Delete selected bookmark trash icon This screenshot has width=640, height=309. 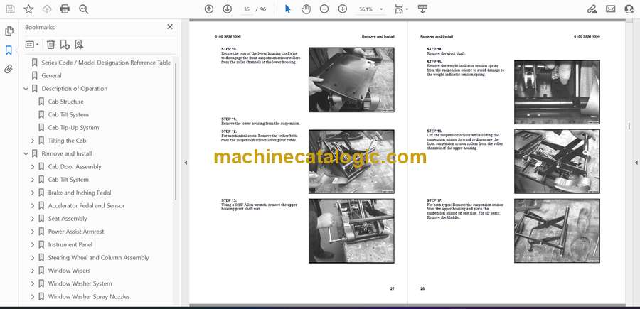[50, 45]
